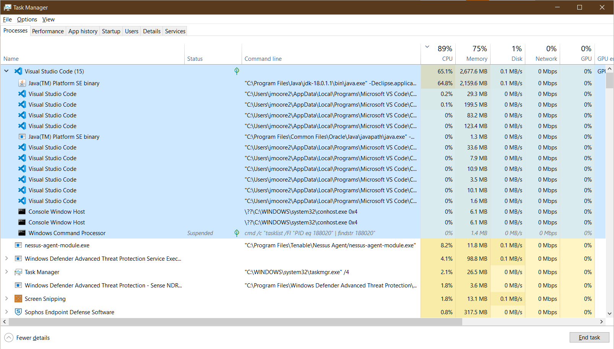The image size is (614, 349).
Task: Click the End task button
Action: pos(590,337)
